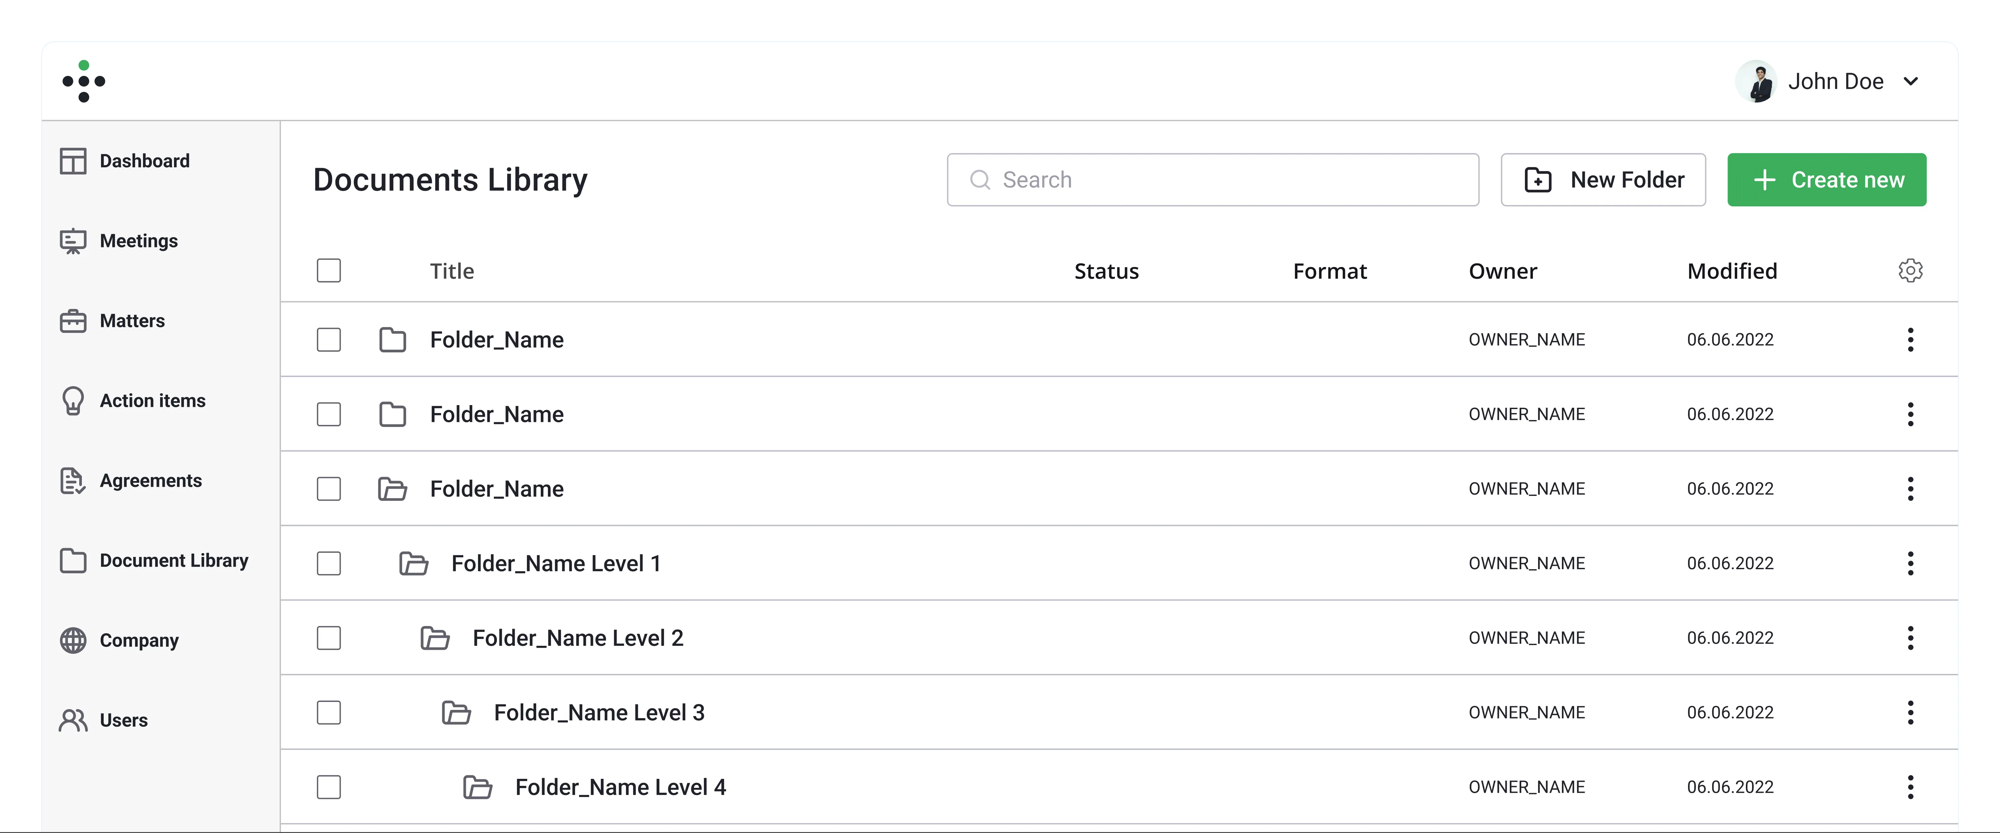Viewport: 2000px width, 833px height.
Task: Collapse the Folder_Name Level 2 open folder
Action: 435,638
